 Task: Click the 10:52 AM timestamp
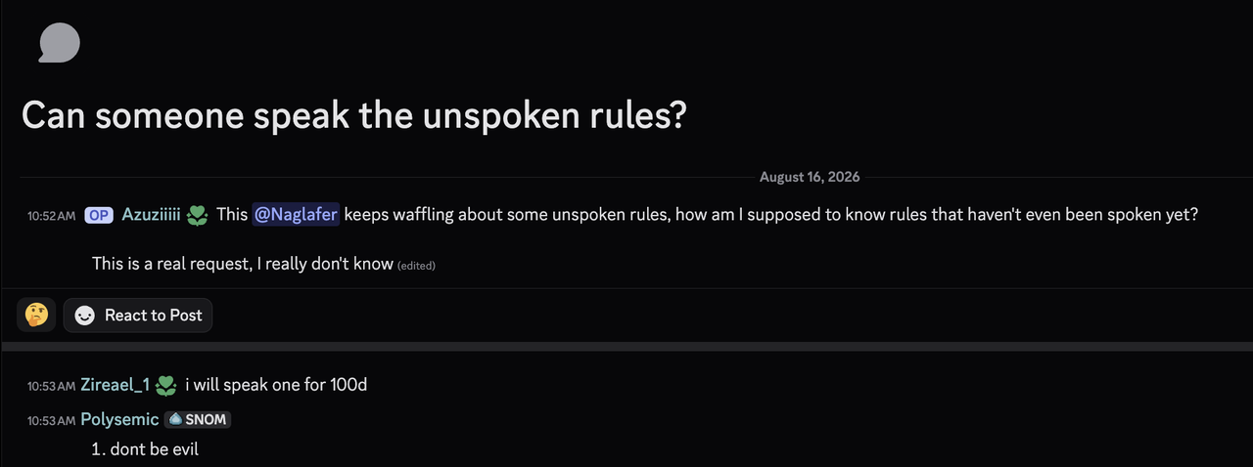point(52,216)
